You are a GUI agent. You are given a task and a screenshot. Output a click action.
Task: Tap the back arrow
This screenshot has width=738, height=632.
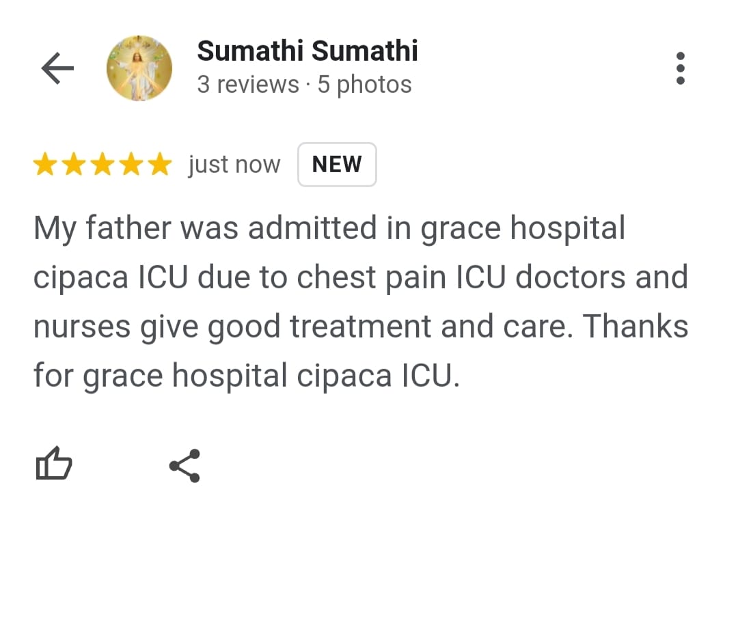click(x=57, y=69)
